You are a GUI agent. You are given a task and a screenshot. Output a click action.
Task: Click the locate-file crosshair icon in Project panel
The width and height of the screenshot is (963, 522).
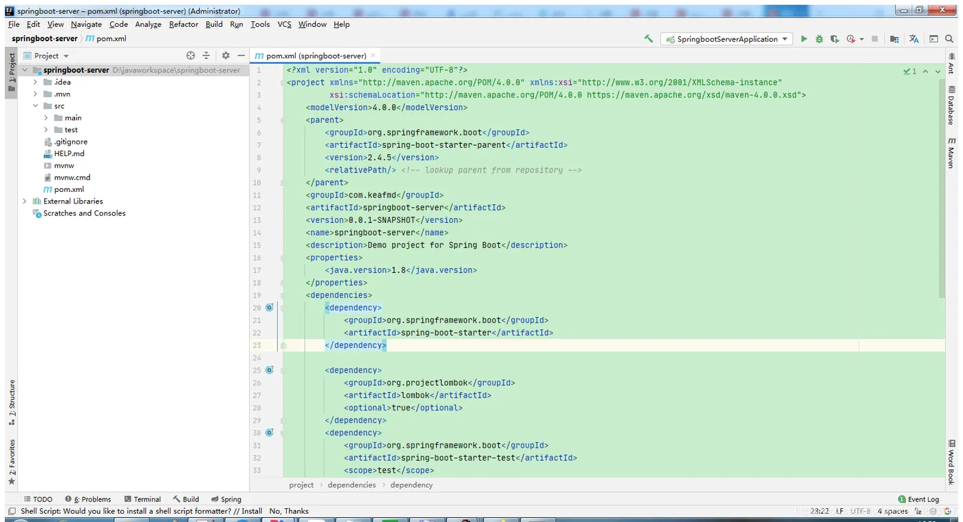[x=191, y=56]
